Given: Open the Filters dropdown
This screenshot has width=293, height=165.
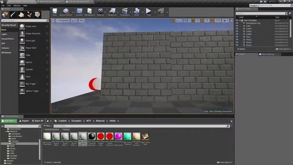Looking at the screenshot, I should tap(48, 126).
